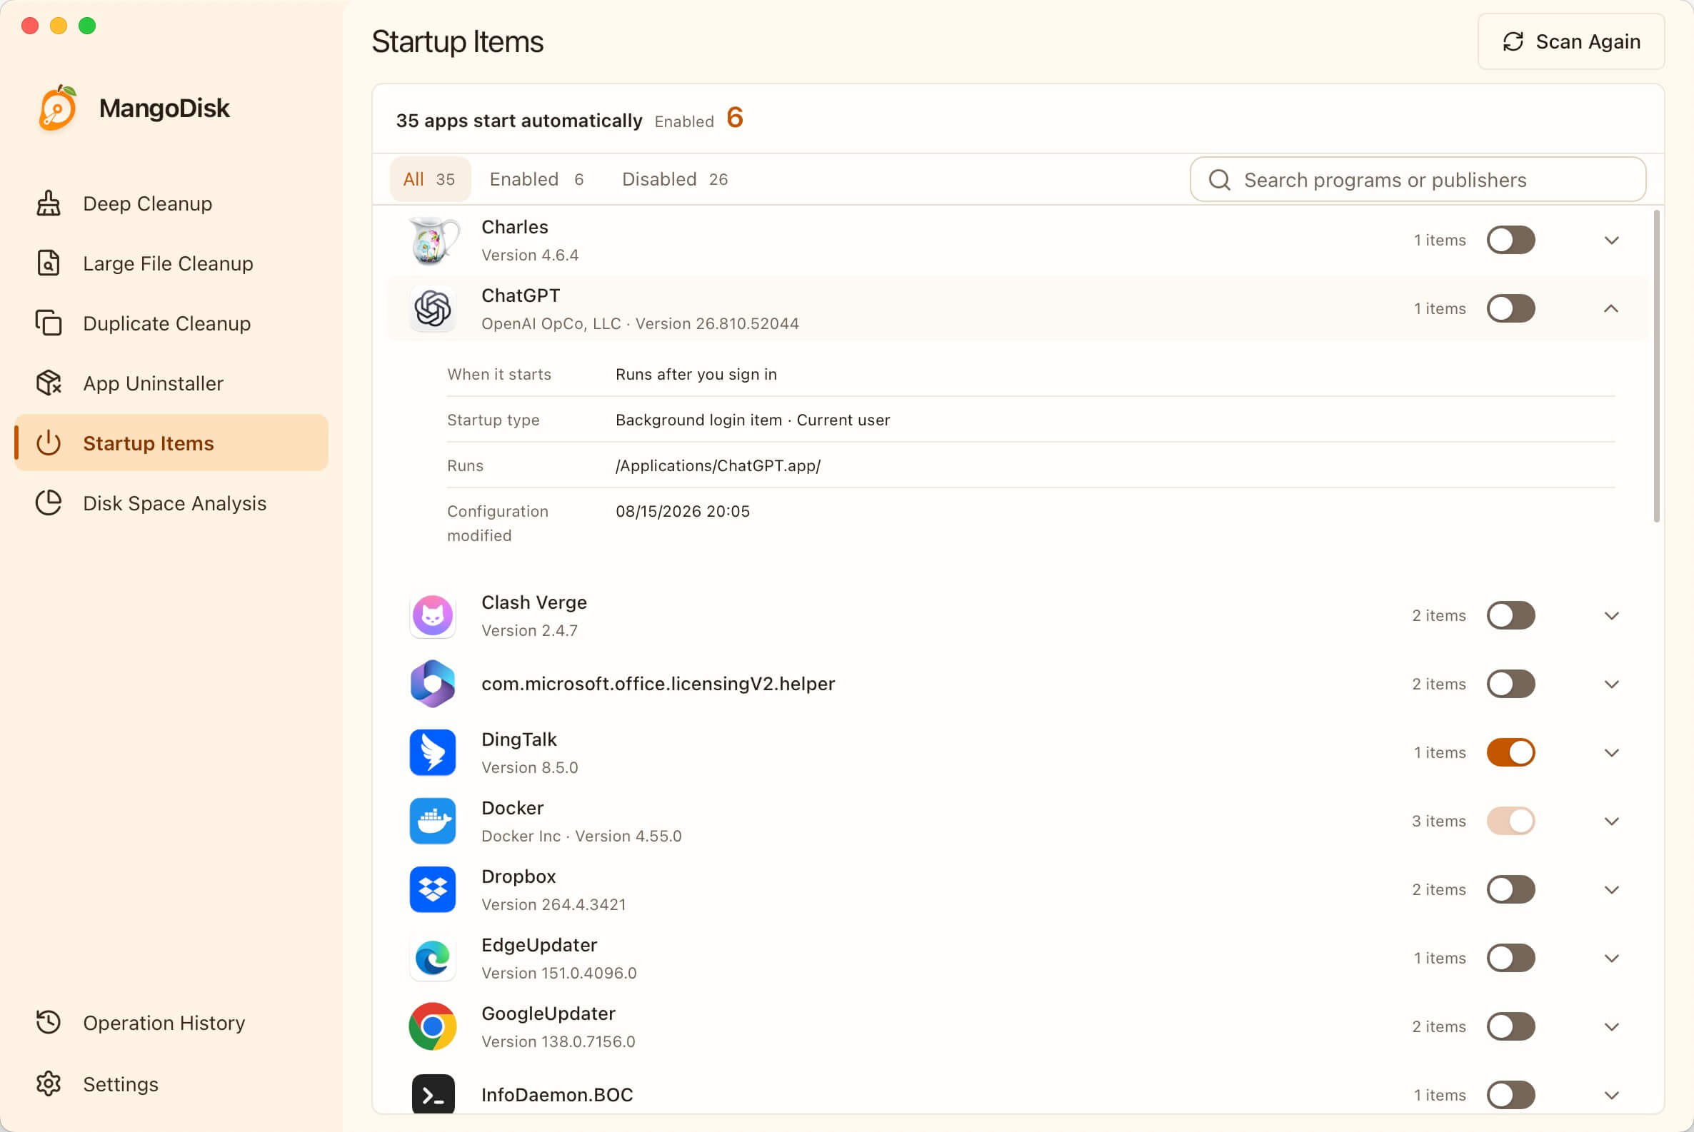
Task: Enable the Dropbox startup toggle
Action: point(1510,889)
